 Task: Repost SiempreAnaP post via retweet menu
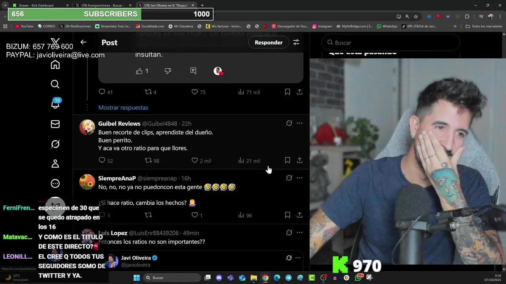(149, 215)
